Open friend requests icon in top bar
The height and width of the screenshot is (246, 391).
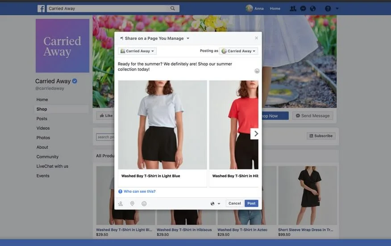pyautogui.click(x=293, y=9)
